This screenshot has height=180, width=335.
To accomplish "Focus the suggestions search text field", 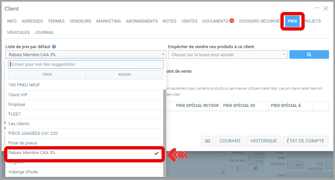I will pos(86,64).
